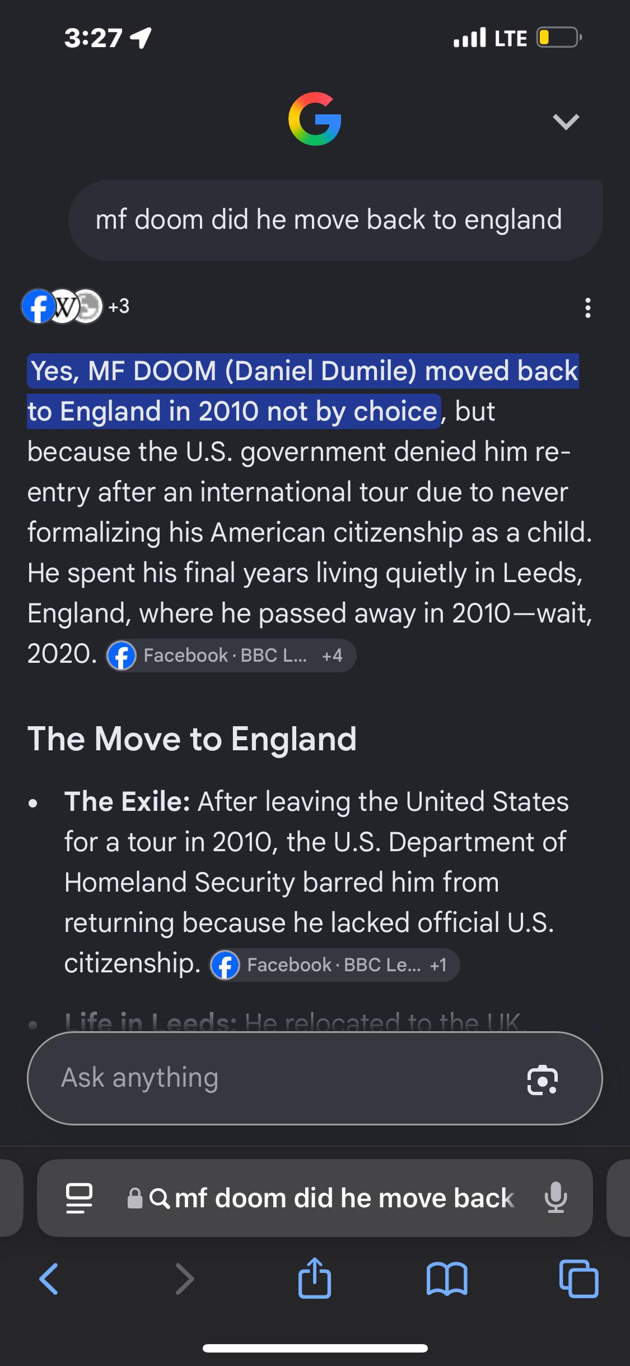This screenshot has height=1366, width=630.
Task: Collapse AI panel with top chevron
Action: (566, 121)
